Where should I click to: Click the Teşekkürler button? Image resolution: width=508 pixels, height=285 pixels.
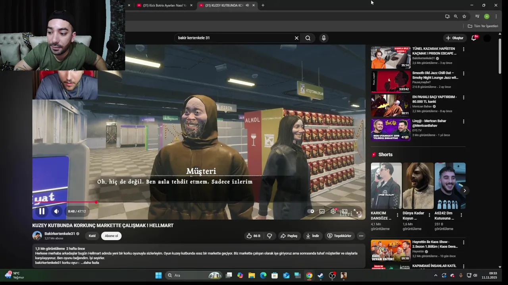pos(339,236)
